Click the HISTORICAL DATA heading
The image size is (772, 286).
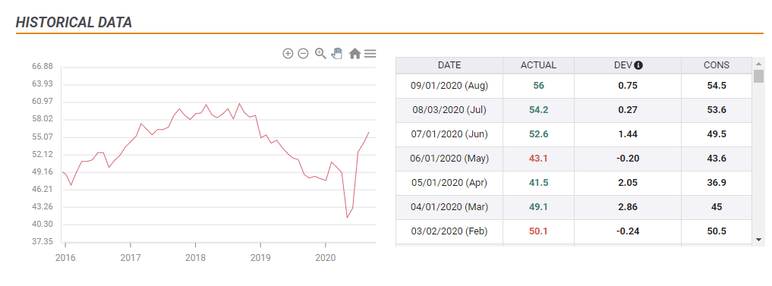(x=74, y=22)
